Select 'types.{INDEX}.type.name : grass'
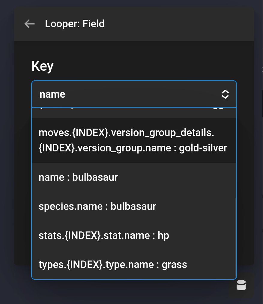The height and width of the screenshot is (304, 263). pos(112,264)
